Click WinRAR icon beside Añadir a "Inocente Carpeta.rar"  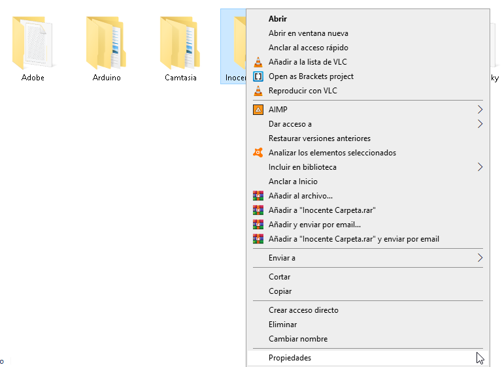[258, 210]
